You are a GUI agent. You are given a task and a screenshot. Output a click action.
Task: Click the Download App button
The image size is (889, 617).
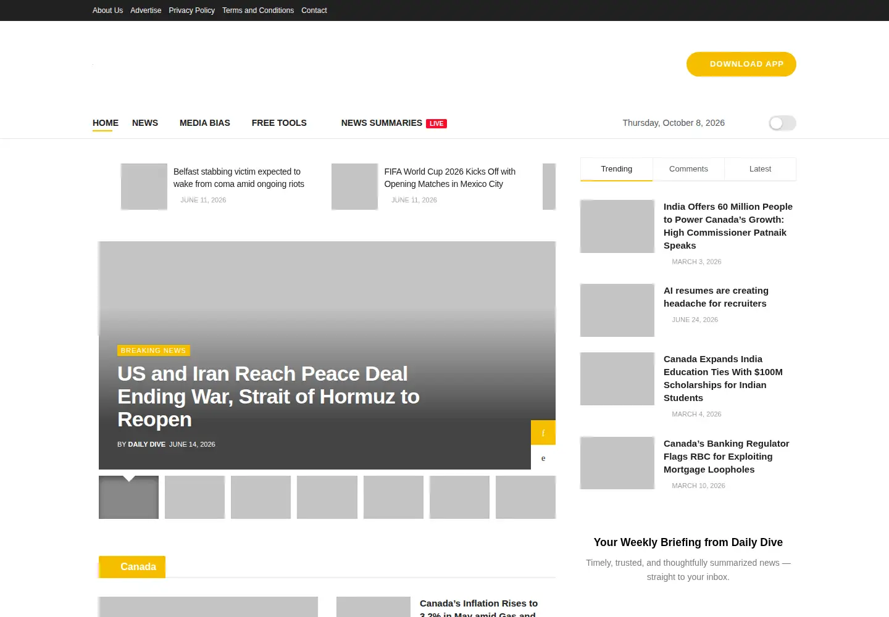tap(741, 64)
